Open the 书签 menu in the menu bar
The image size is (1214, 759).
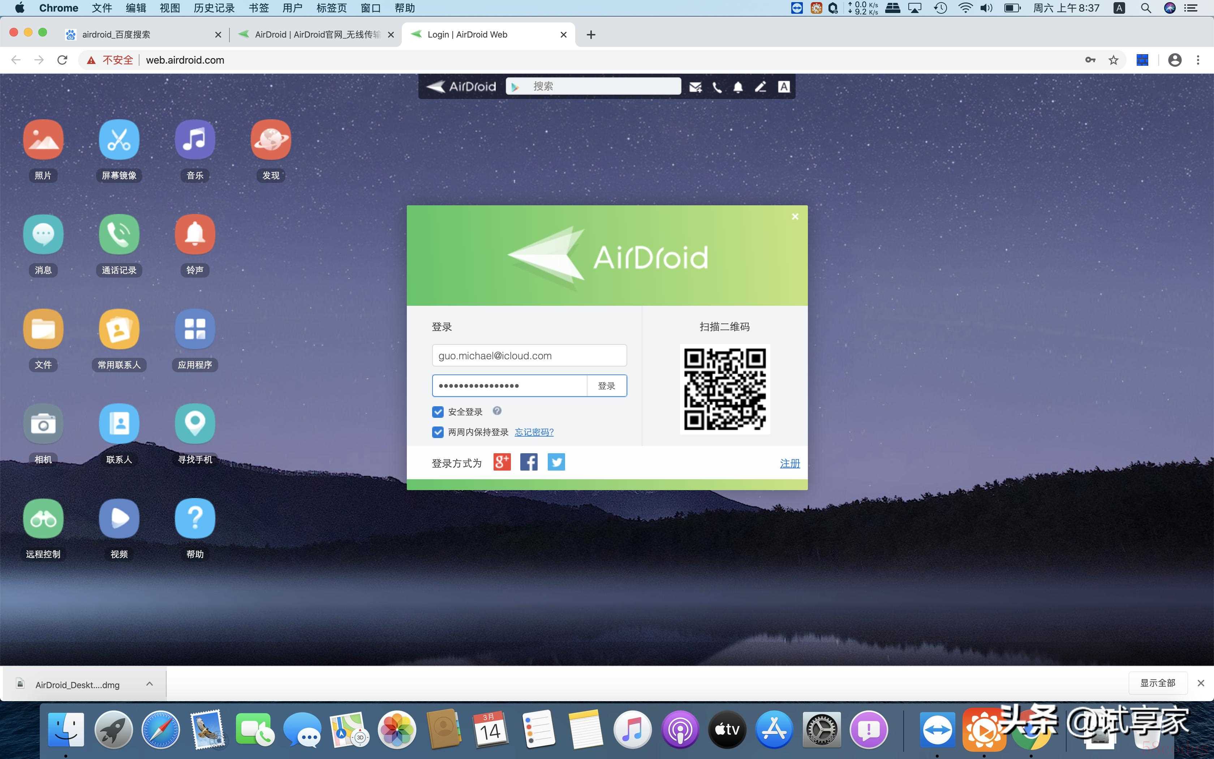[259, 8]
